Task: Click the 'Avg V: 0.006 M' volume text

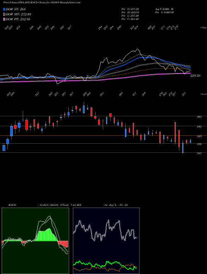Action: [164, 9]
